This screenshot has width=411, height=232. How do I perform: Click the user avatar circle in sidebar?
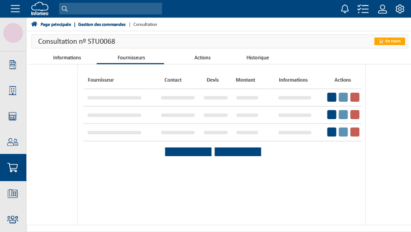13,33
